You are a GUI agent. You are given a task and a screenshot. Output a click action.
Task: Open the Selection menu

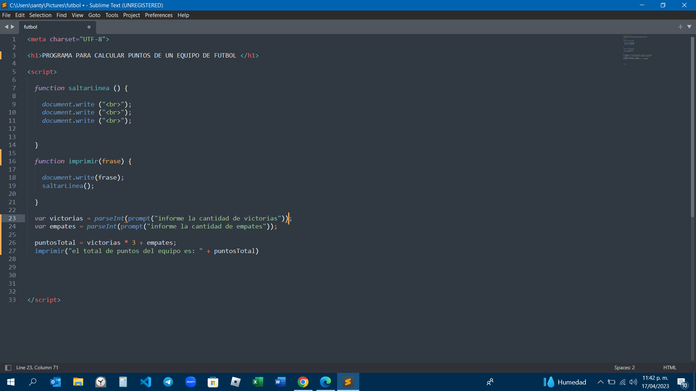tap(40, 15)
